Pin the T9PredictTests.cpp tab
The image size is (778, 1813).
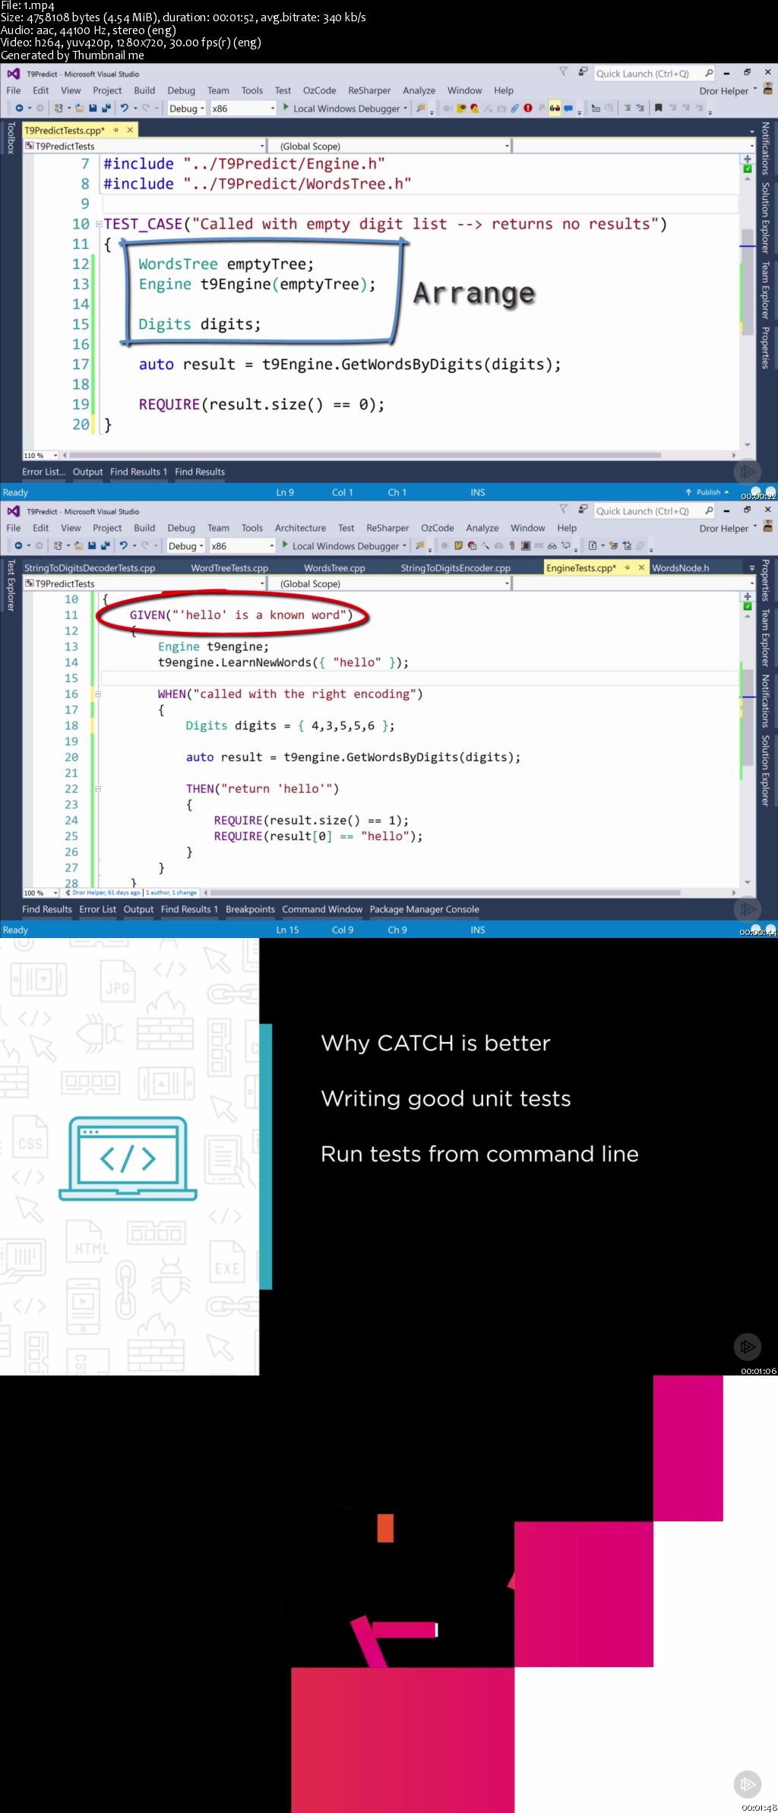pyautogui.click(x=116, y=131)
